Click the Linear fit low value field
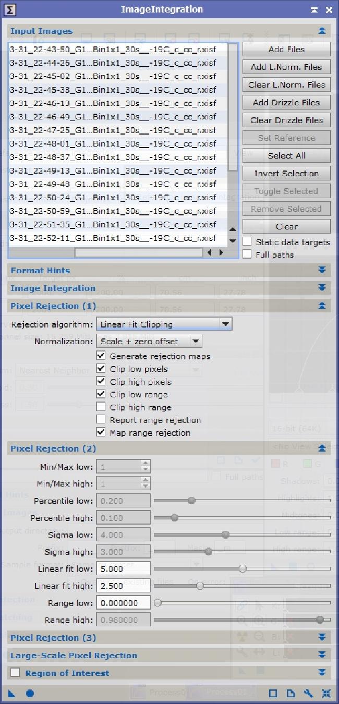 123,568
